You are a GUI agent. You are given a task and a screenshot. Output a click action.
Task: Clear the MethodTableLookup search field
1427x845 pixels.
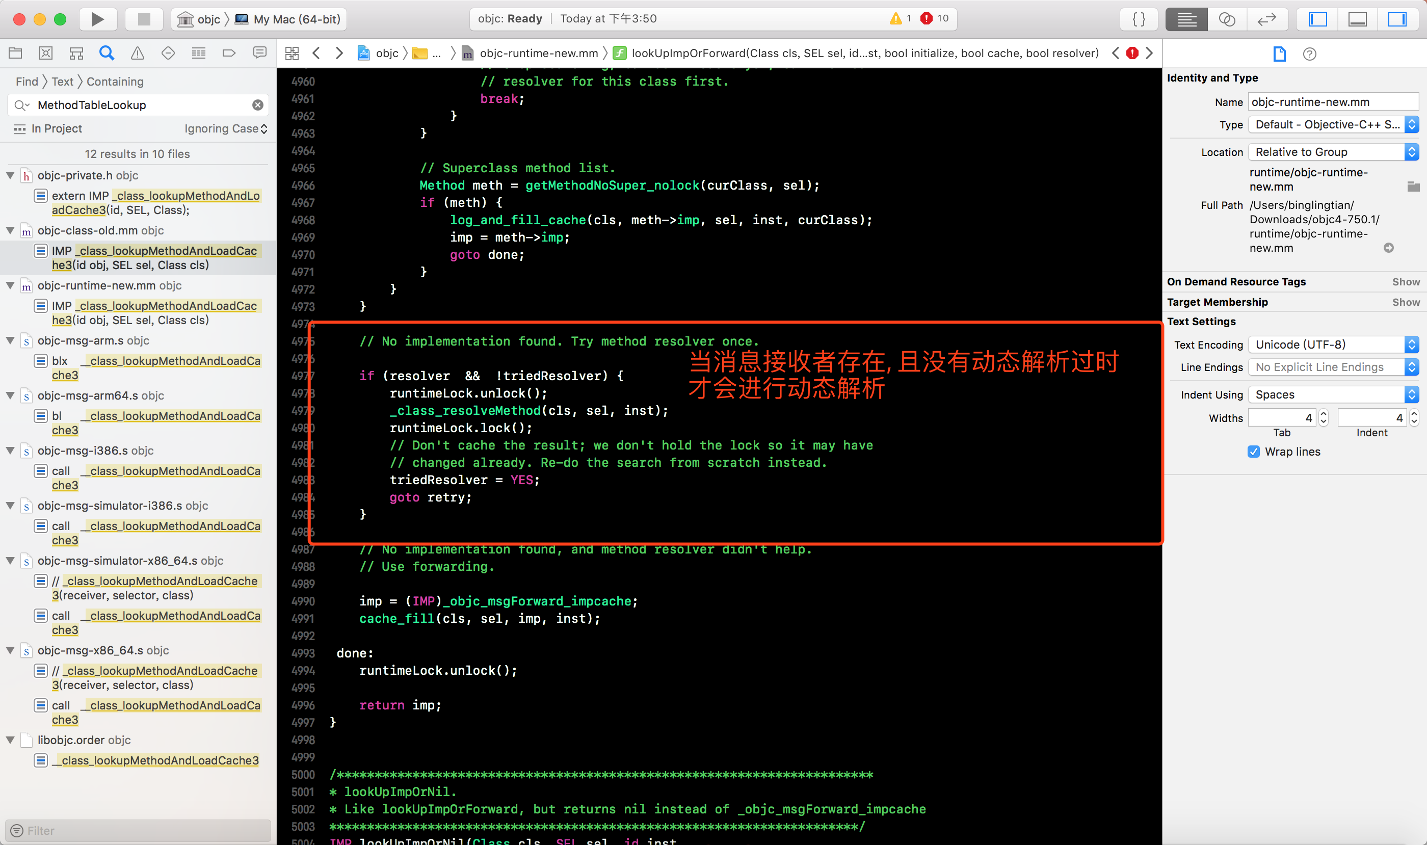(x=258, y=105)
